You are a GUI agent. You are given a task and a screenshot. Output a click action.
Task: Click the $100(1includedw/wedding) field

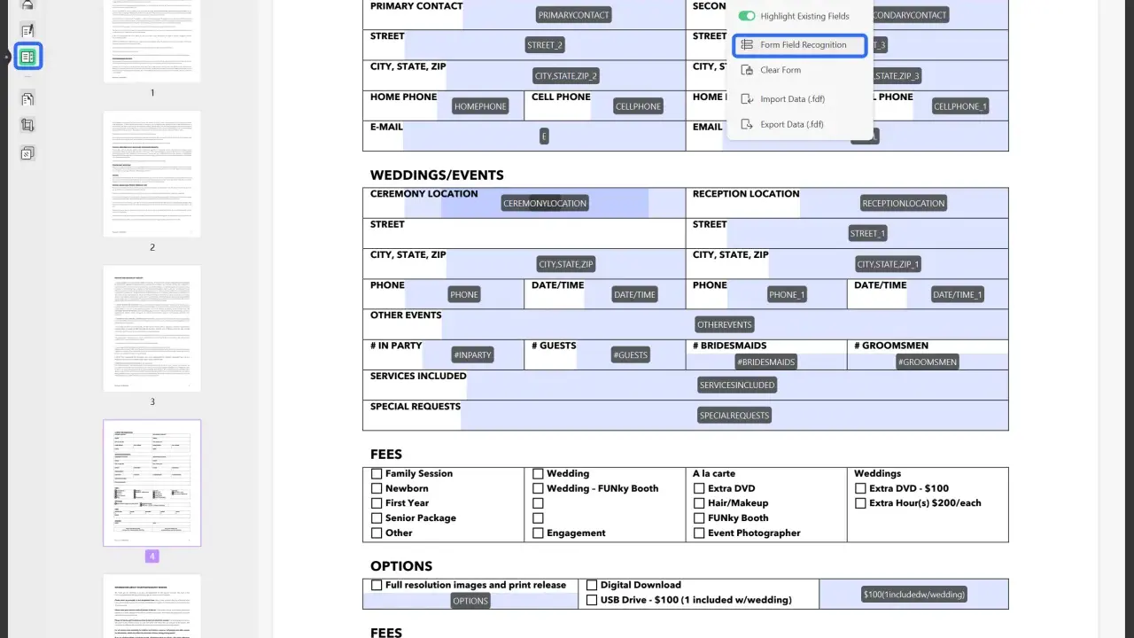pyautogui.click(x=913, y=594)
